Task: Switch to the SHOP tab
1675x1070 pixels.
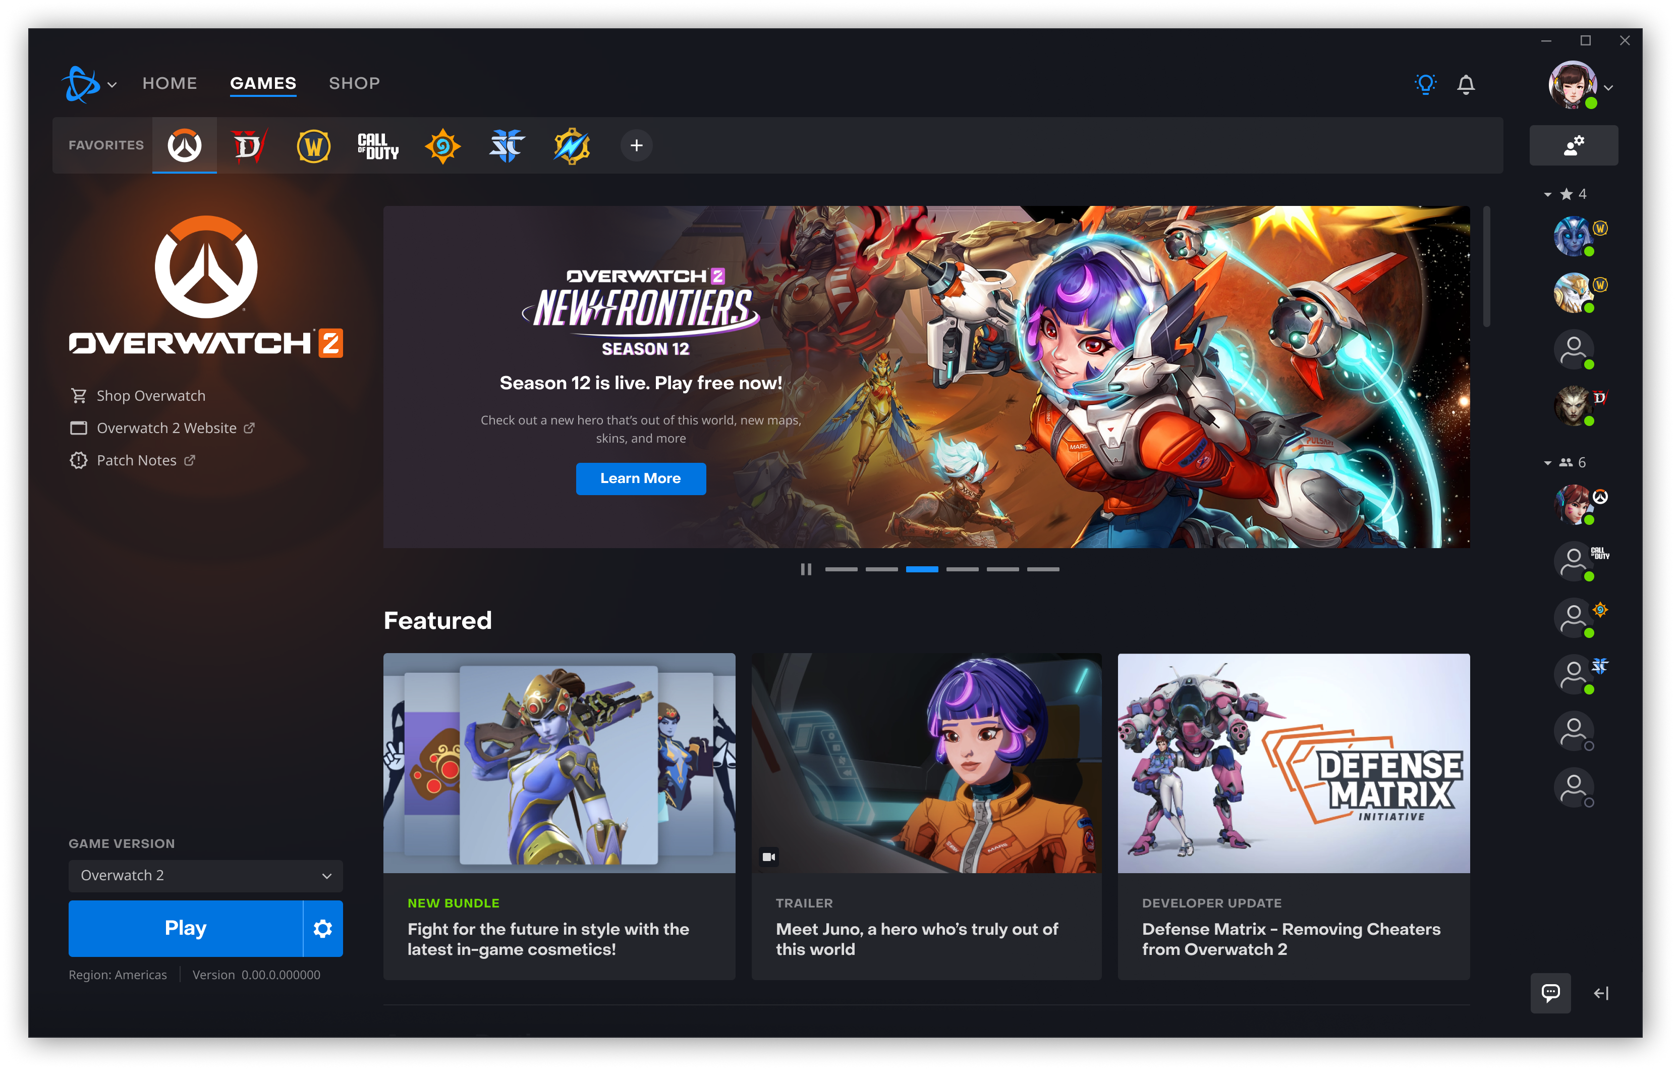Action: pos(354,83)
